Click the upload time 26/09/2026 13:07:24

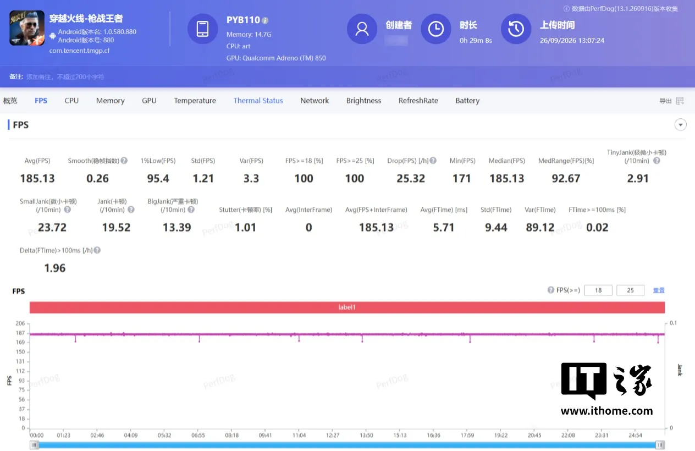tap(572, 41)
